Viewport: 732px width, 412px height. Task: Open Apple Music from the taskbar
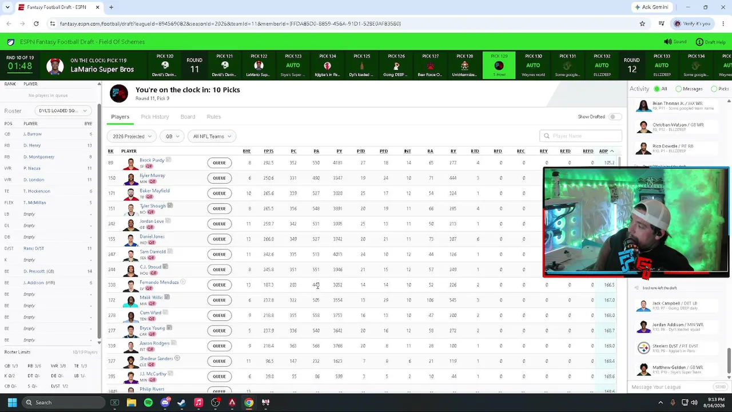[x=198, y=402]
